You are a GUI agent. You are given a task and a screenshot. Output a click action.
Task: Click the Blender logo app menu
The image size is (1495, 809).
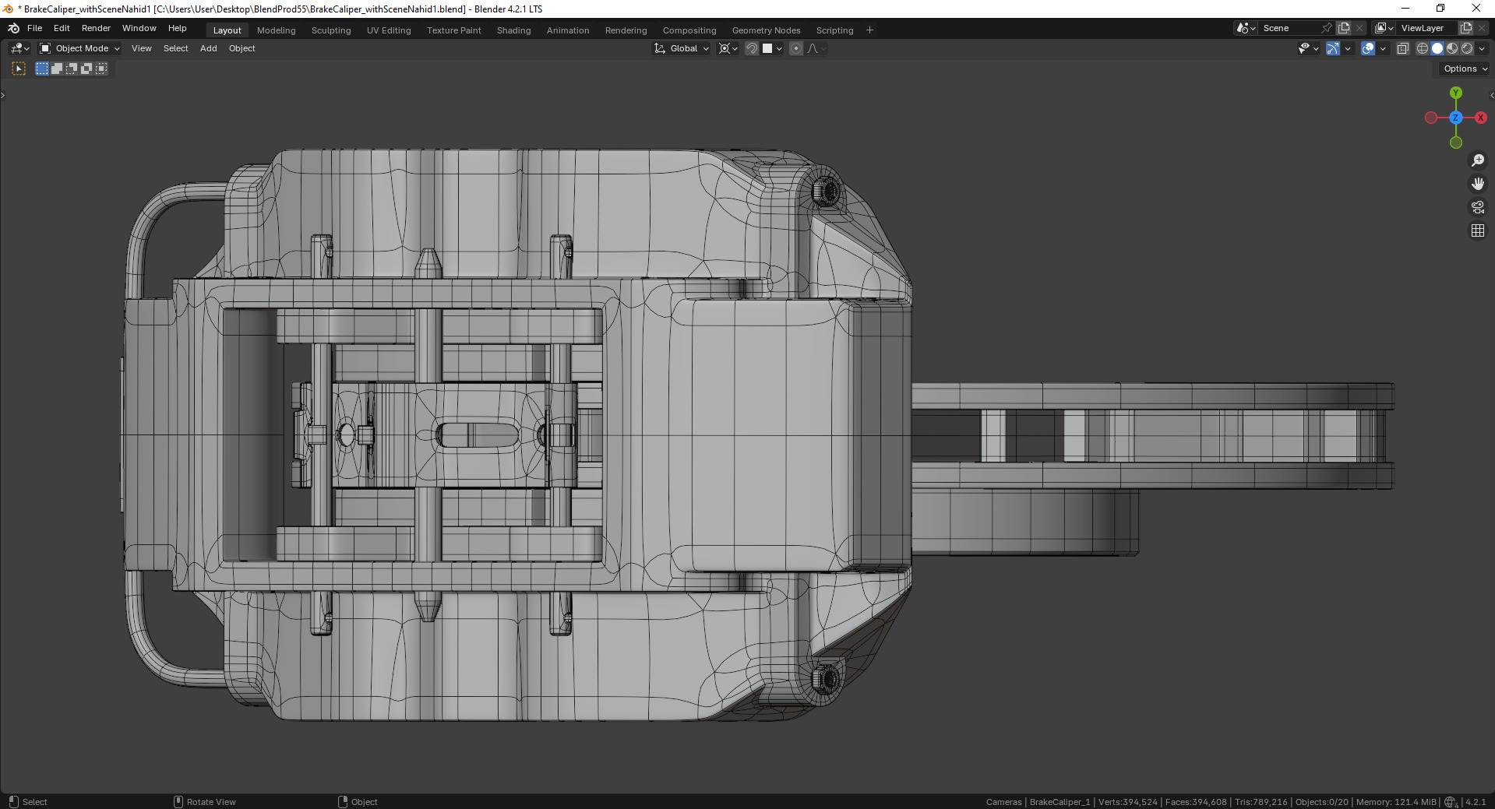pos(13,28)
